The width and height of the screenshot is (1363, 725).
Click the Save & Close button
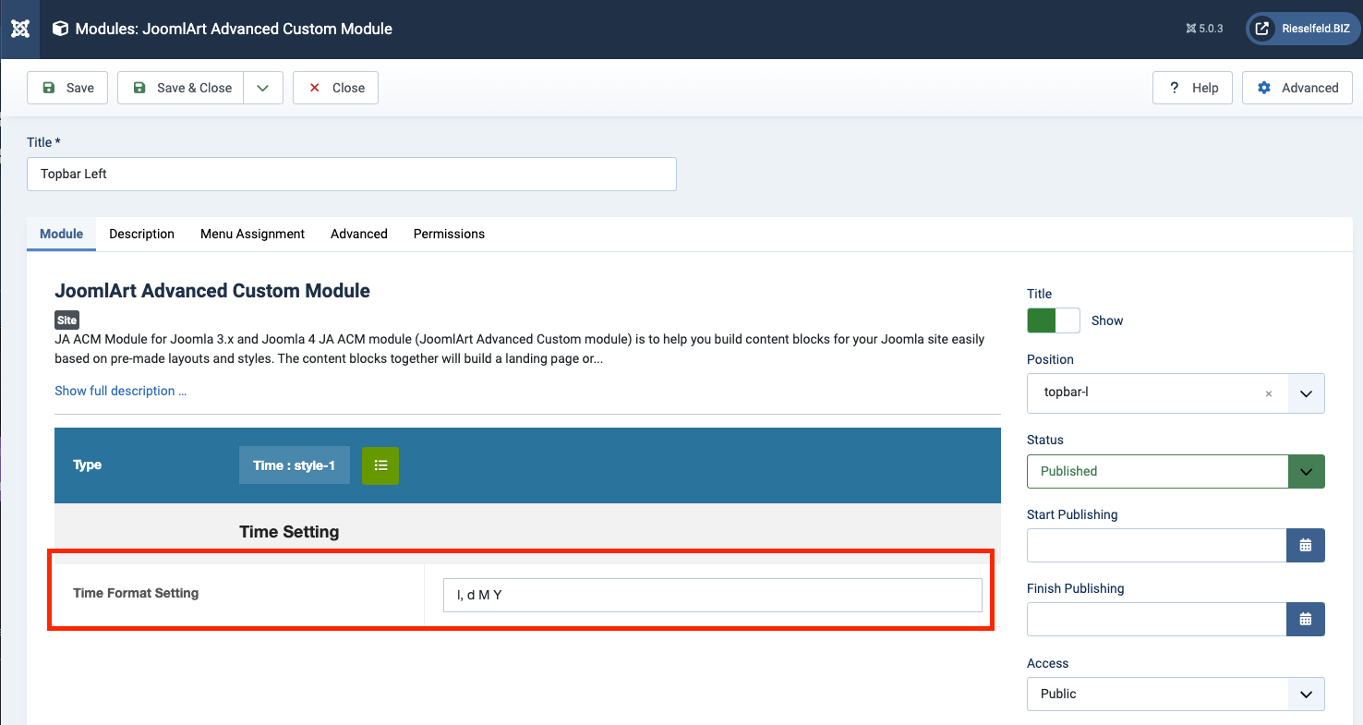coord(181,88)
